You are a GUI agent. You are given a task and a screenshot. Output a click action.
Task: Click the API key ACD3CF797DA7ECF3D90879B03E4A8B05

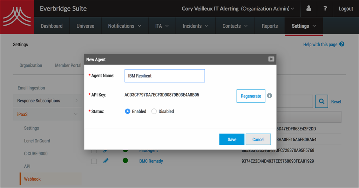[x=162, y=95]
